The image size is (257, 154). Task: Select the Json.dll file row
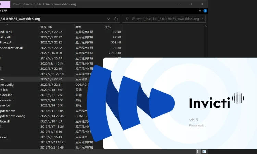point(44,121)
